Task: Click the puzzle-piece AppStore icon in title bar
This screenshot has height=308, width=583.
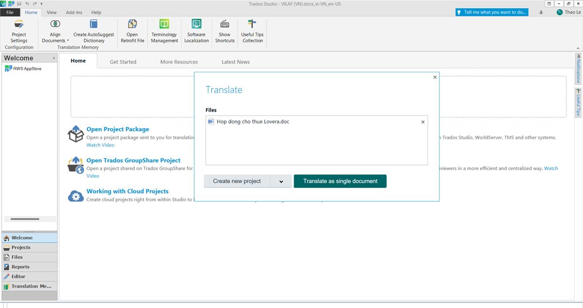Action: (11, 3)
